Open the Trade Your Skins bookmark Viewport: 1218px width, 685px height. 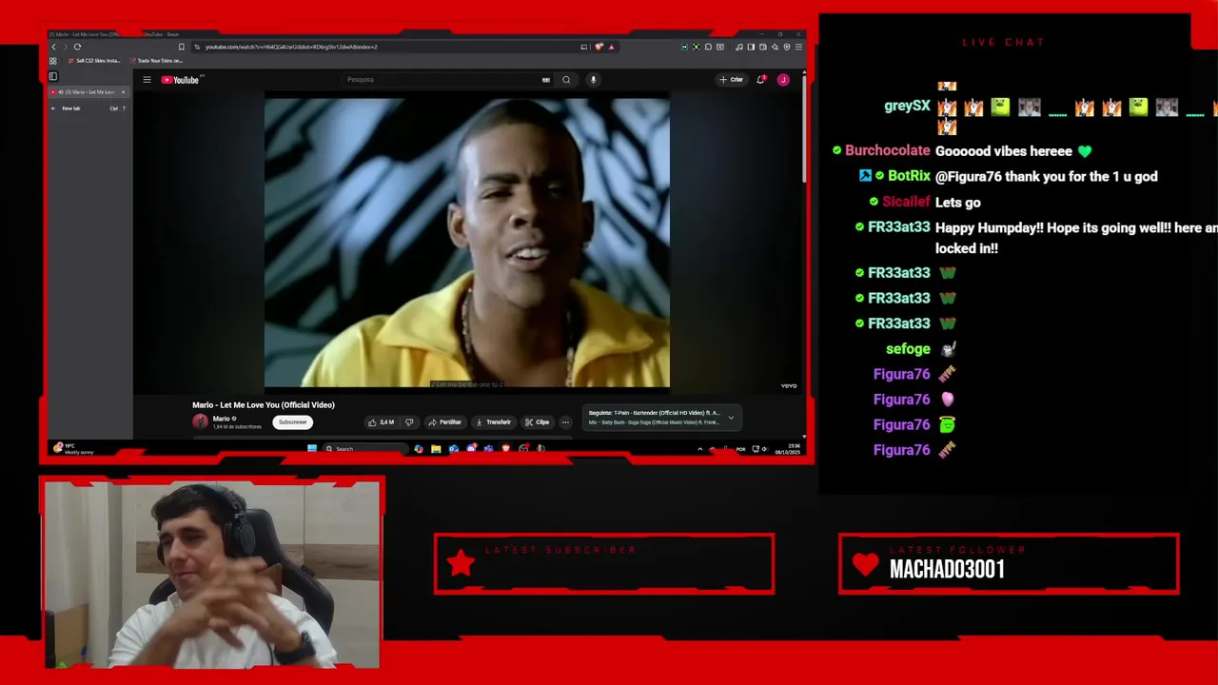coord(156,61)
